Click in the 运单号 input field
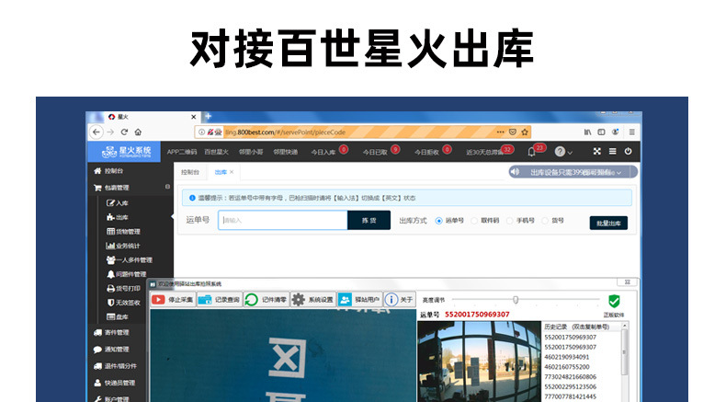 click(283, 220)
